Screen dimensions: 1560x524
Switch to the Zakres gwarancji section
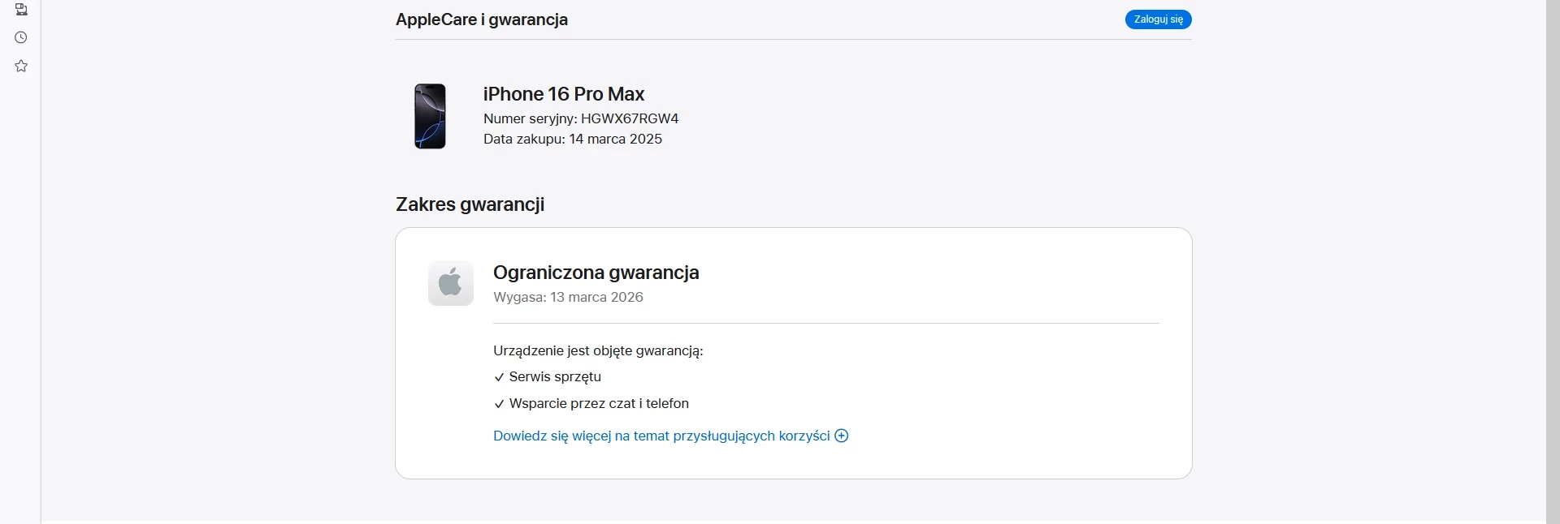[x=470, y=204]
